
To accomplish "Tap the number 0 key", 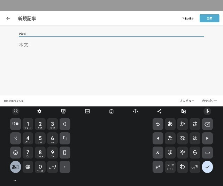I will tap(40, 167).
